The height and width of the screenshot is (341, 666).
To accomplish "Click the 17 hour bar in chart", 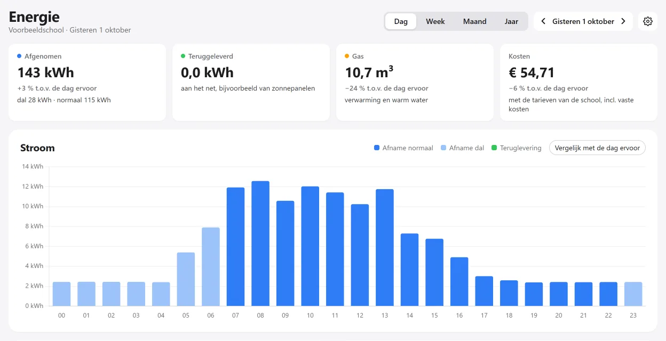I will 484,291.
